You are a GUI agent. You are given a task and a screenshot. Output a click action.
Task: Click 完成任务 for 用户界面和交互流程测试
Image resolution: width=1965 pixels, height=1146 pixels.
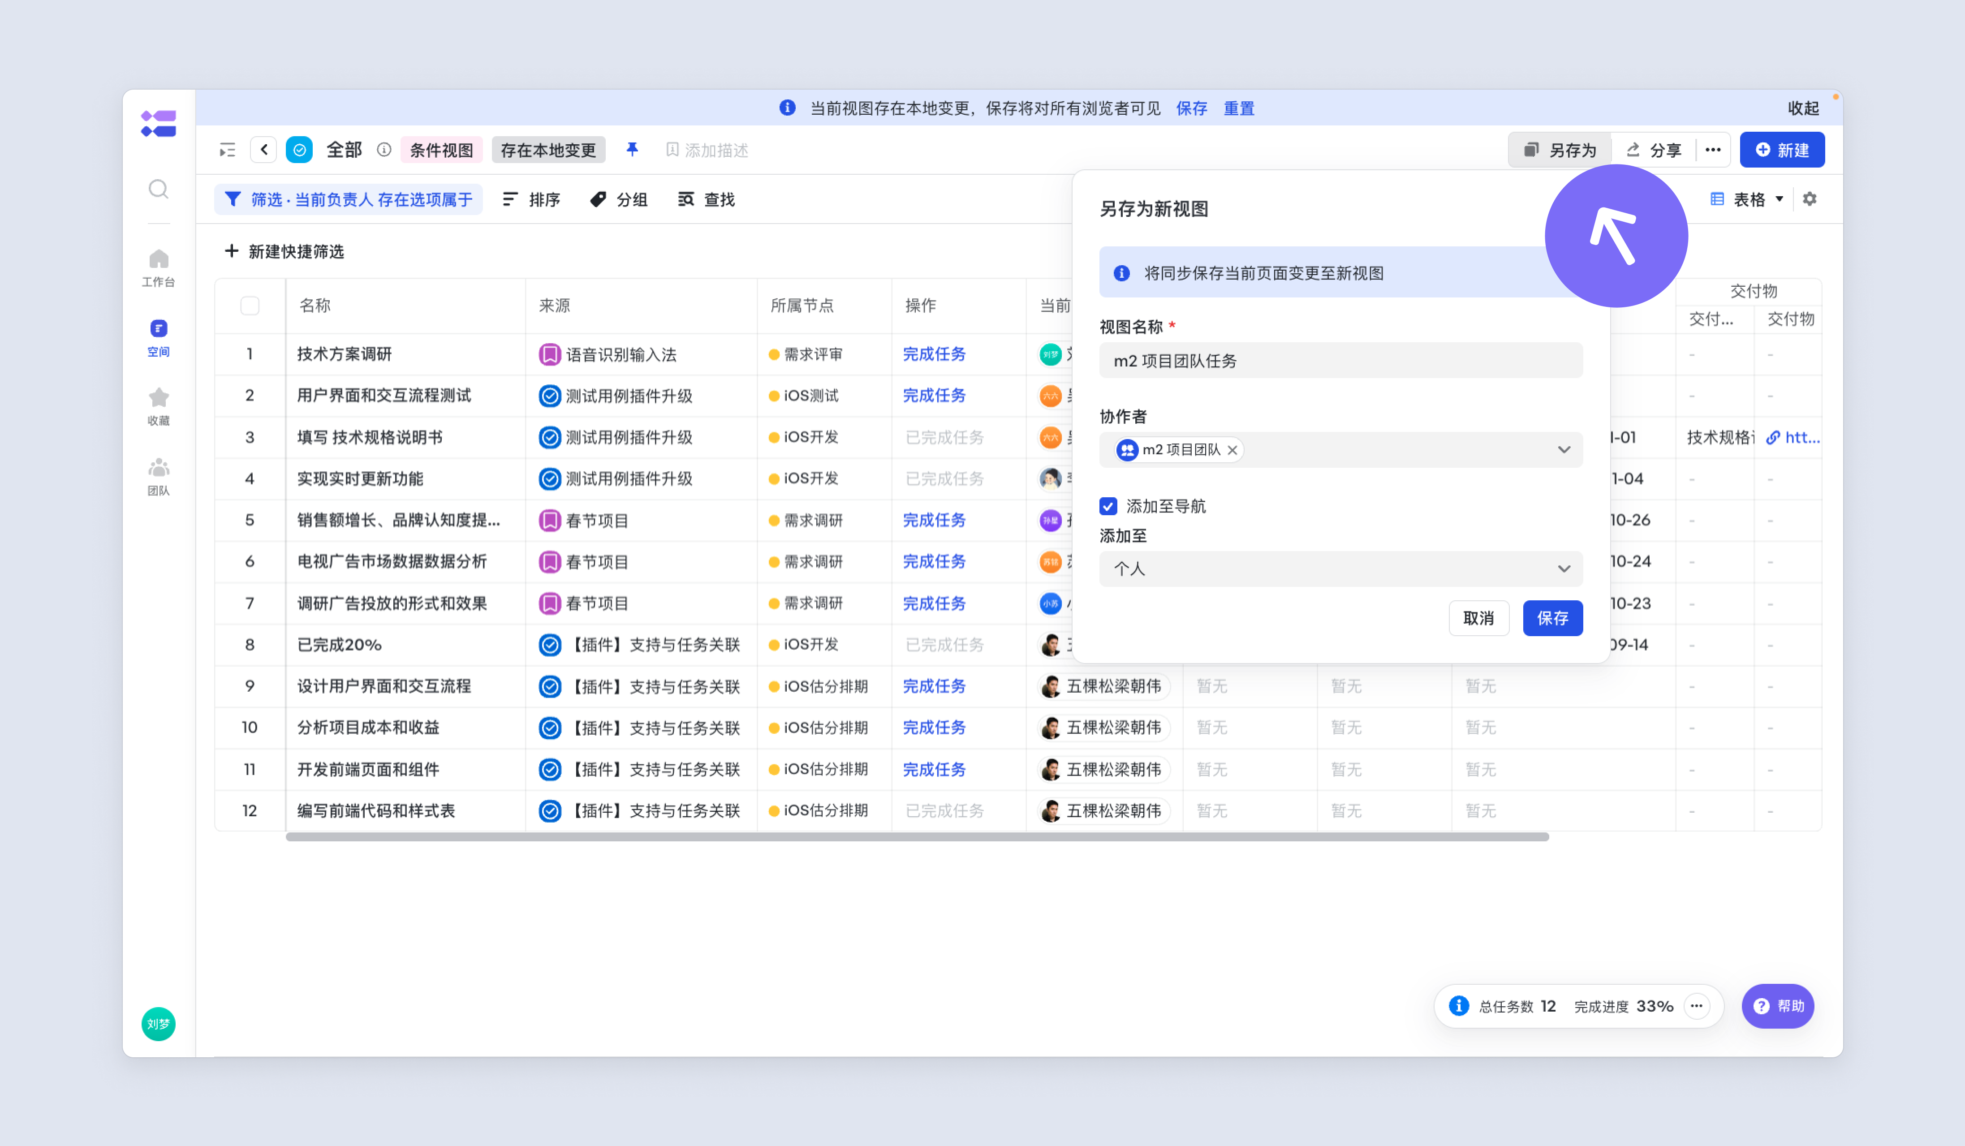click(933, 396)
